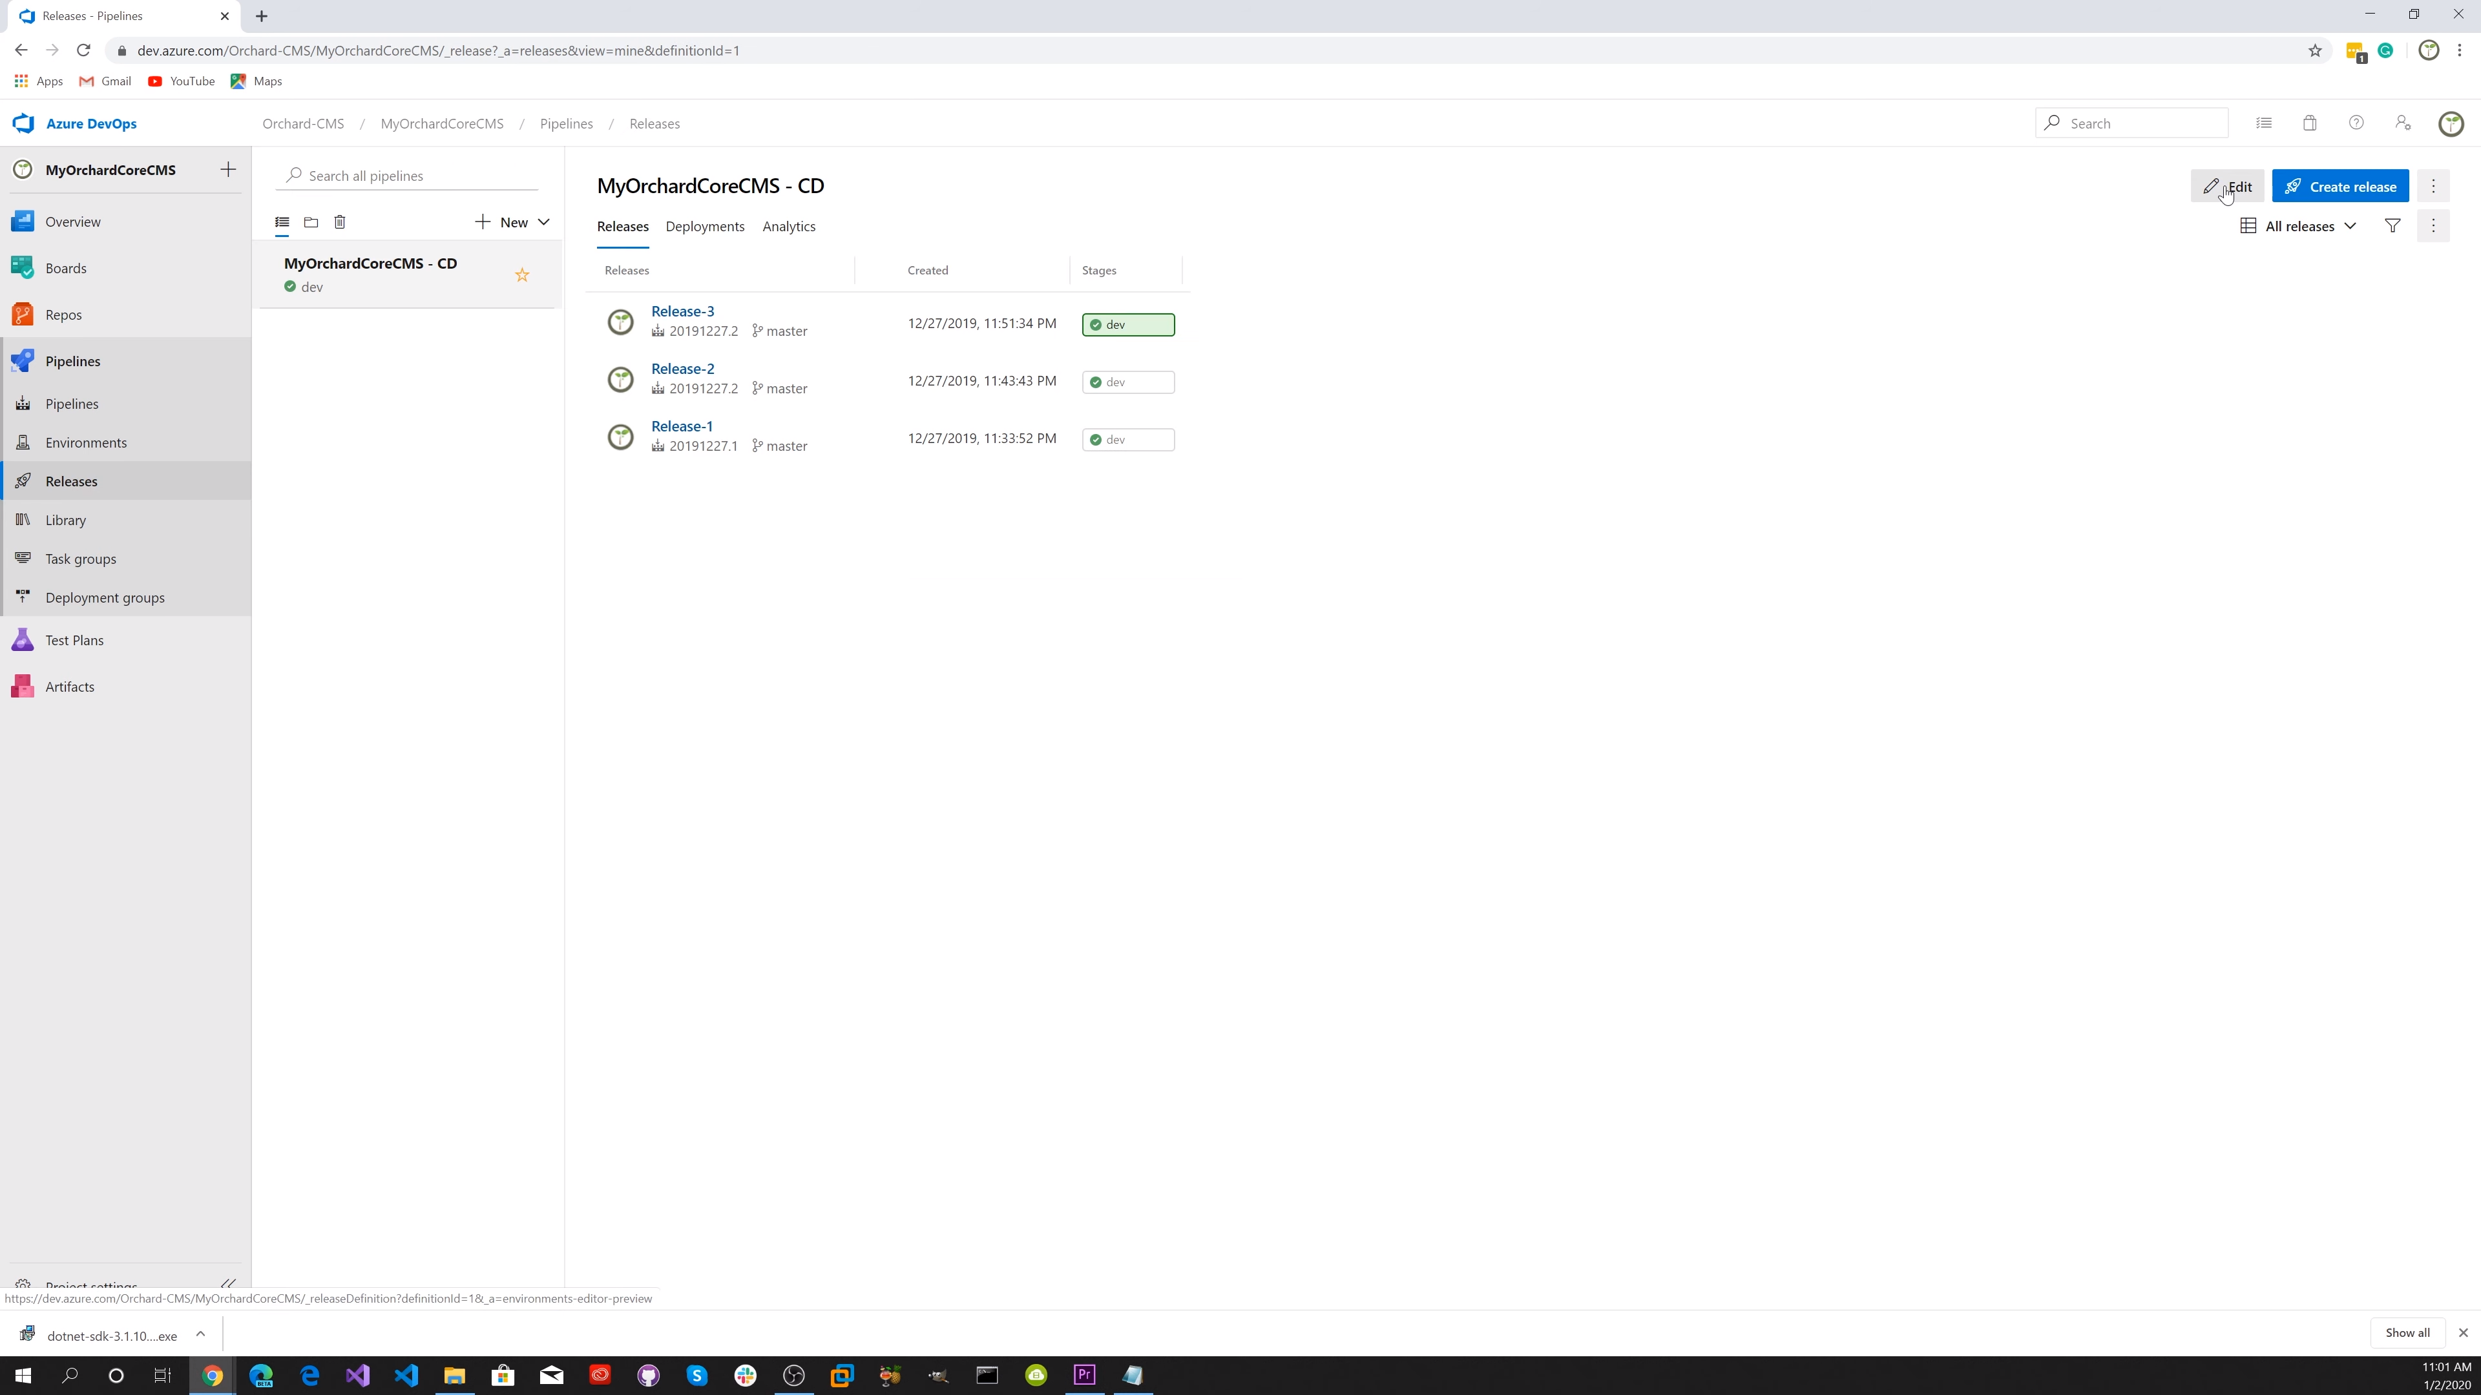This screenshot has height=1395, width=2481.
Task: Open the Marketplace shopping bag icon
Action: point(2310,123)
